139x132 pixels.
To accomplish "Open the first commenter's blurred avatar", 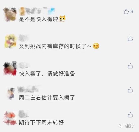I will pyautogui.click(x=10, y=14).
